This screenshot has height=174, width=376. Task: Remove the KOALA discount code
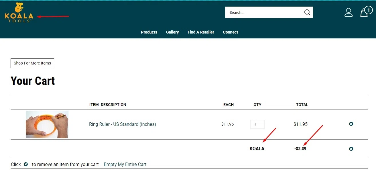click(351, 149)
